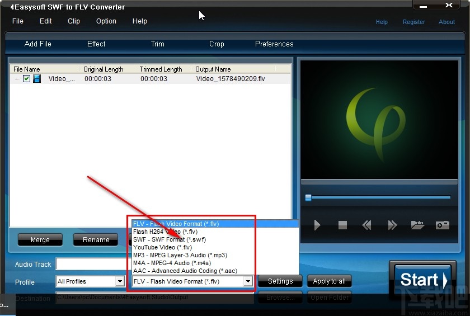Click Apply to all button
Screen dimensions: 470x316
(x=329, y=281)
